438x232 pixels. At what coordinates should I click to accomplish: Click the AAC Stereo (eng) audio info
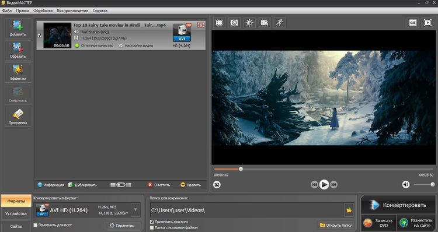point(95,32)
